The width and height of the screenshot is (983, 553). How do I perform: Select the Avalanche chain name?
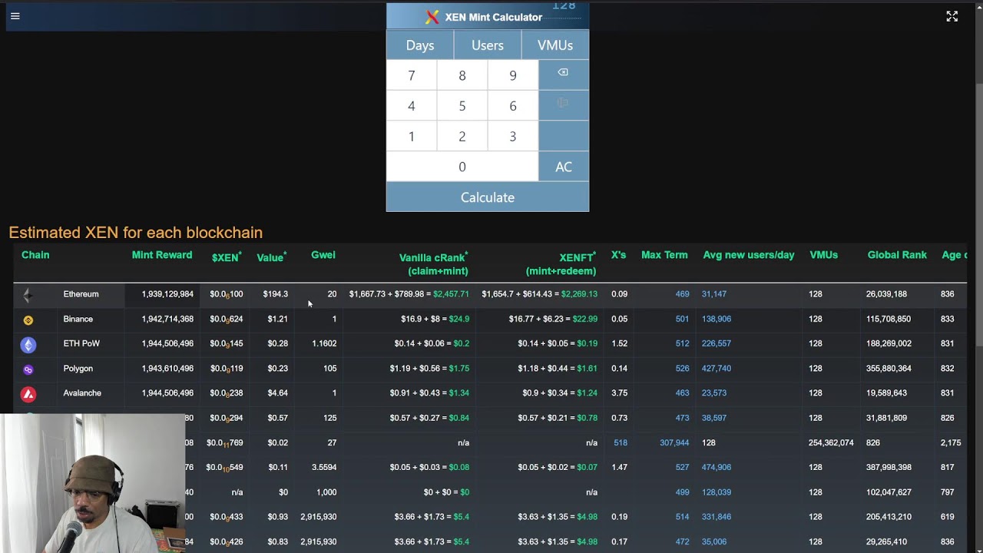coord(82,393)
